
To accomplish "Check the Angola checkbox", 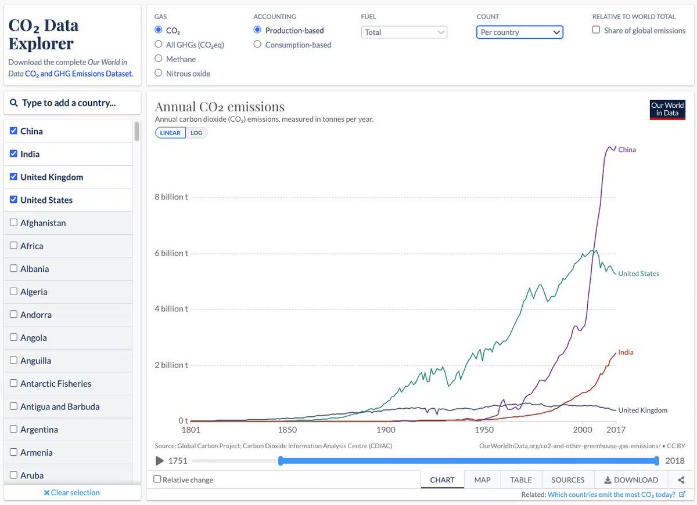I will [x=14, y=337].
